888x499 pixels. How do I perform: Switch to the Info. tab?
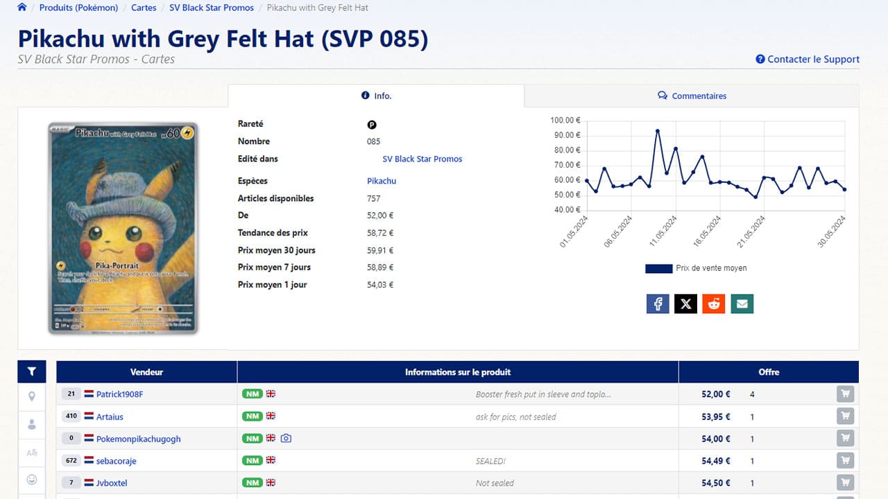pos(376,96)
